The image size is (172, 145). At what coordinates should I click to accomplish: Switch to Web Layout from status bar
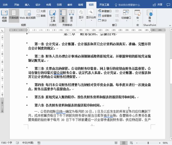pos(131,143)
